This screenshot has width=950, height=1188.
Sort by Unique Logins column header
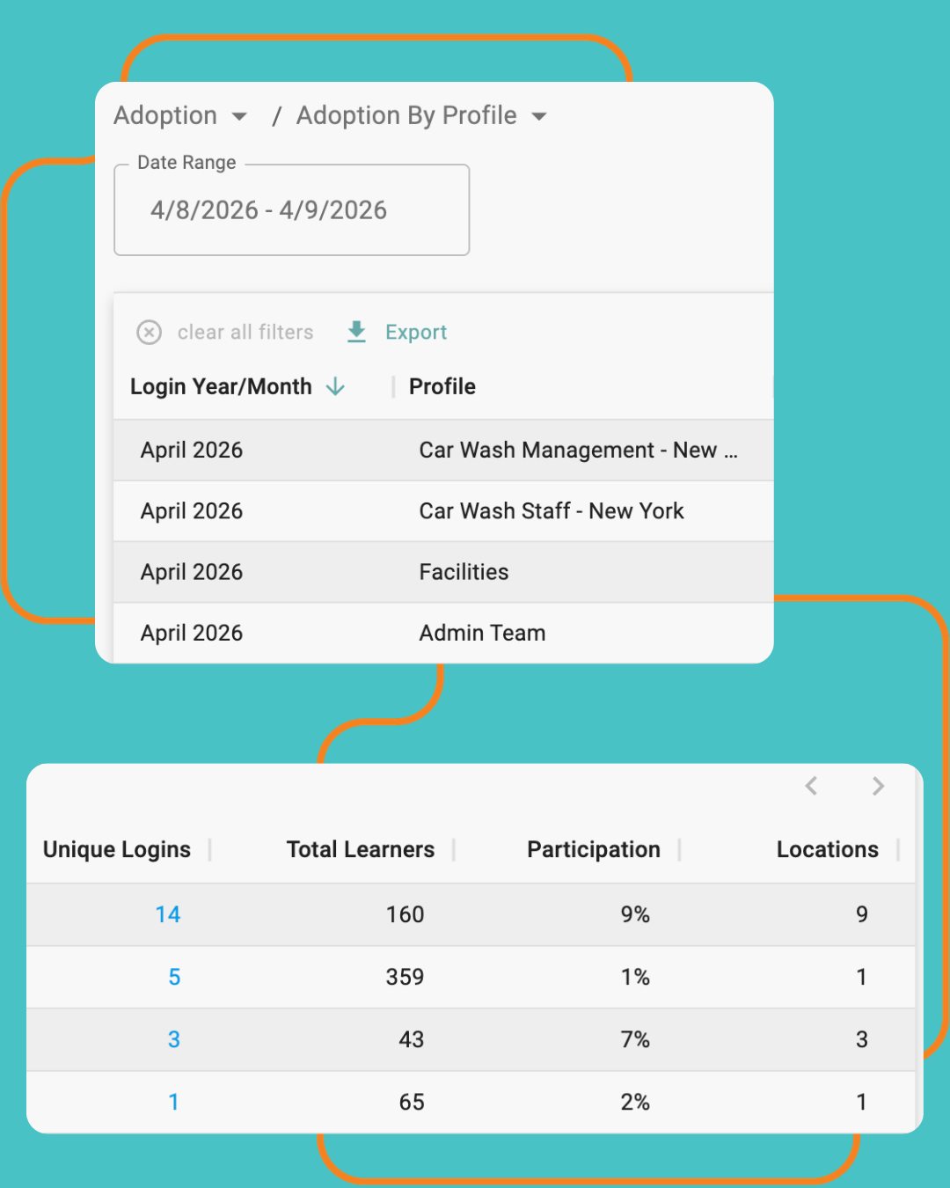(x=117, y=849)
